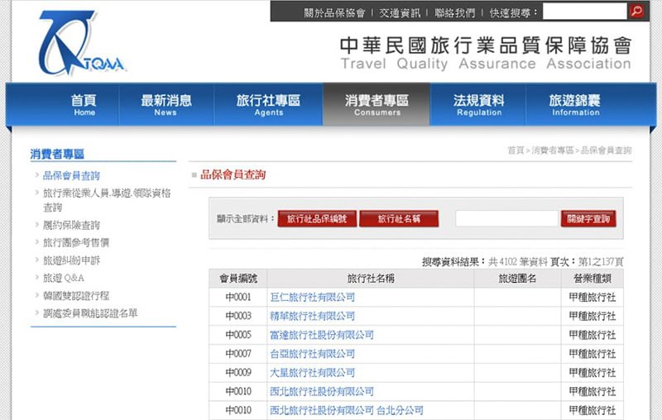
Task: Click the 關鍵字查詢 search button
Action: pos(589,219)
